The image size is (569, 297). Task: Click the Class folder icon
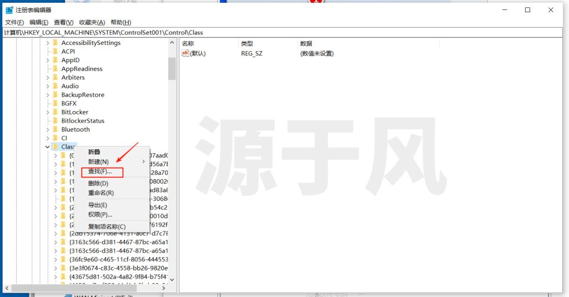[56, 147]
